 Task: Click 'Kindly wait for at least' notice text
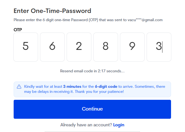click(x=43, y=87)
